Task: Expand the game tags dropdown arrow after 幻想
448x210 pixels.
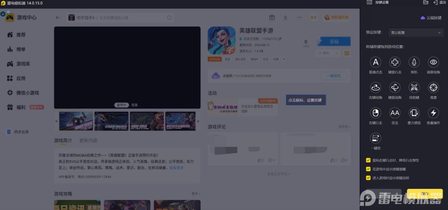Action: coord(284,59)
